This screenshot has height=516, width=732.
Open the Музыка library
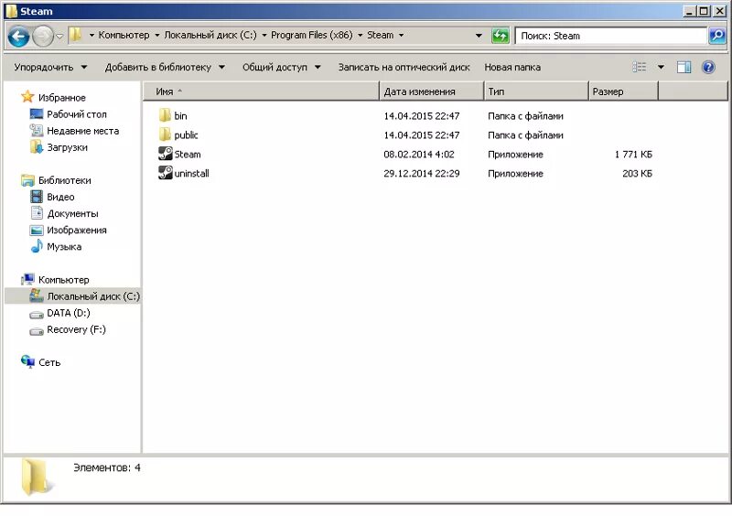pos(64,246)
